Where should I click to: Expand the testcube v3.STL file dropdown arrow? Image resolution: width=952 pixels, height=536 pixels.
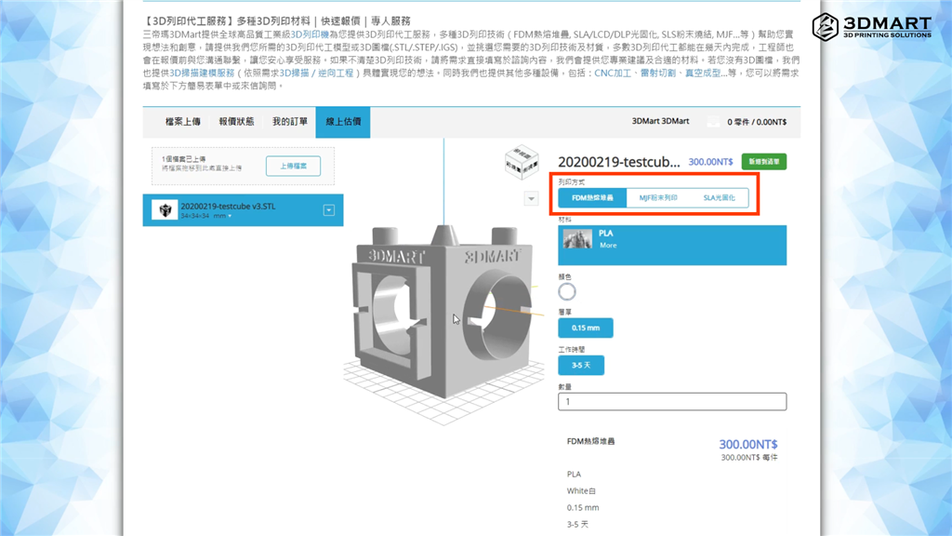pyautogui.click(x=328, y=210)
